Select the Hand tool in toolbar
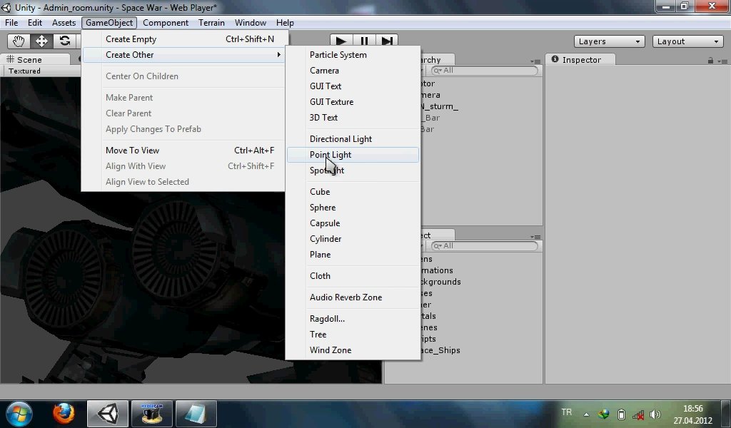The height and width of the screenshot is (428, 731). 19,41
